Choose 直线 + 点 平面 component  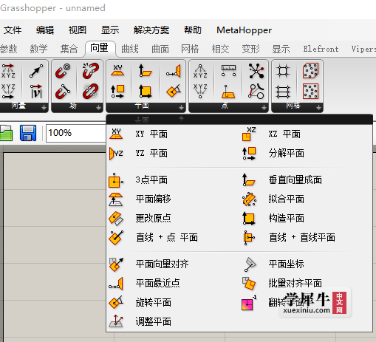coord(167,238)
